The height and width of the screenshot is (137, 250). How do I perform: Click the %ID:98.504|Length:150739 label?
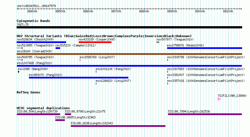37,111
